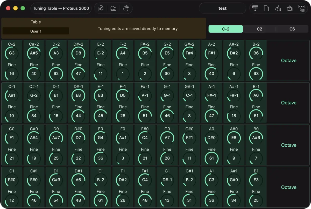
Task: Click the blank page new document icon
Action: coord(266,8)
